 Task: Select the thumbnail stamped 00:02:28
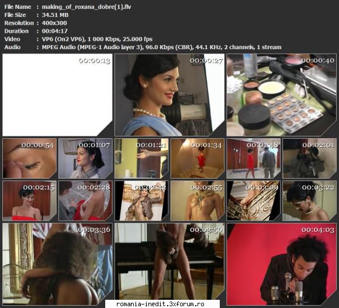(x=85, y=201)
